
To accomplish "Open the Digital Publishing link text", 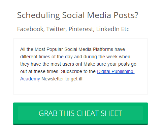I will point(116,71).
